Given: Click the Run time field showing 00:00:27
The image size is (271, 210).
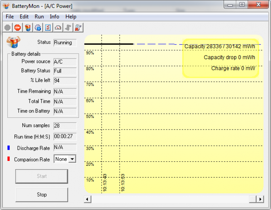Looking at the screenshot, I should click(65, 136).
